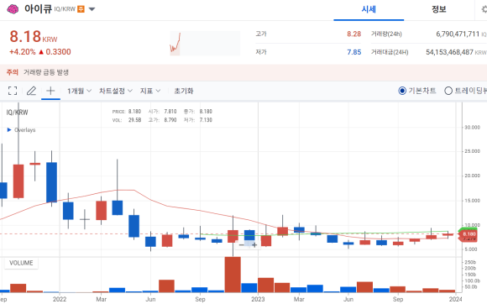The height and width of the screenshot is (304, 487).
Task: Click the VOLUME panel label
Action: [x=21, y=263]
